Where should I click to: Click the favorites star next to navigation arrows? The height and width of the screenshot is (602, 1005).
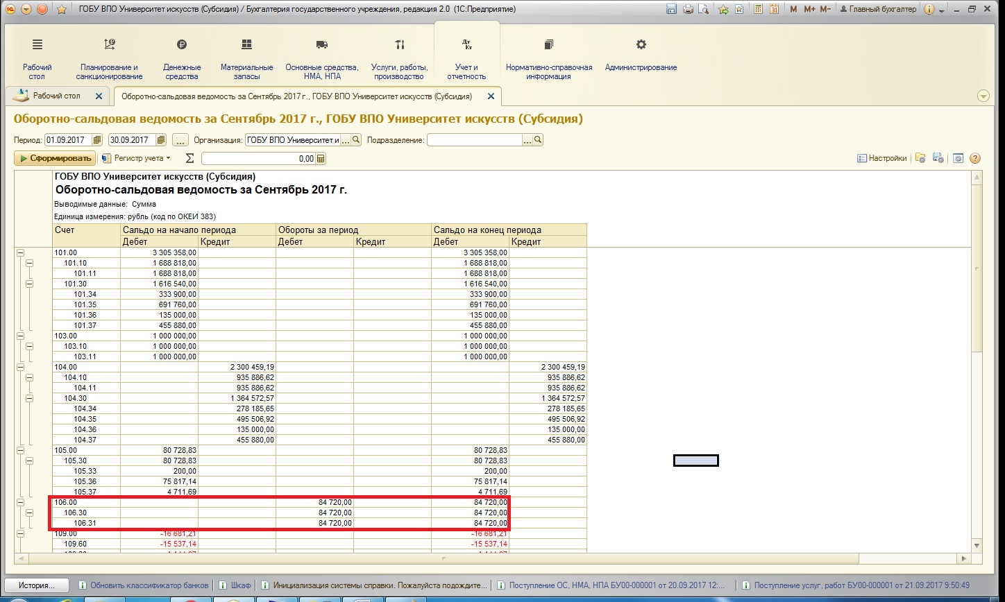pos(61,9)
